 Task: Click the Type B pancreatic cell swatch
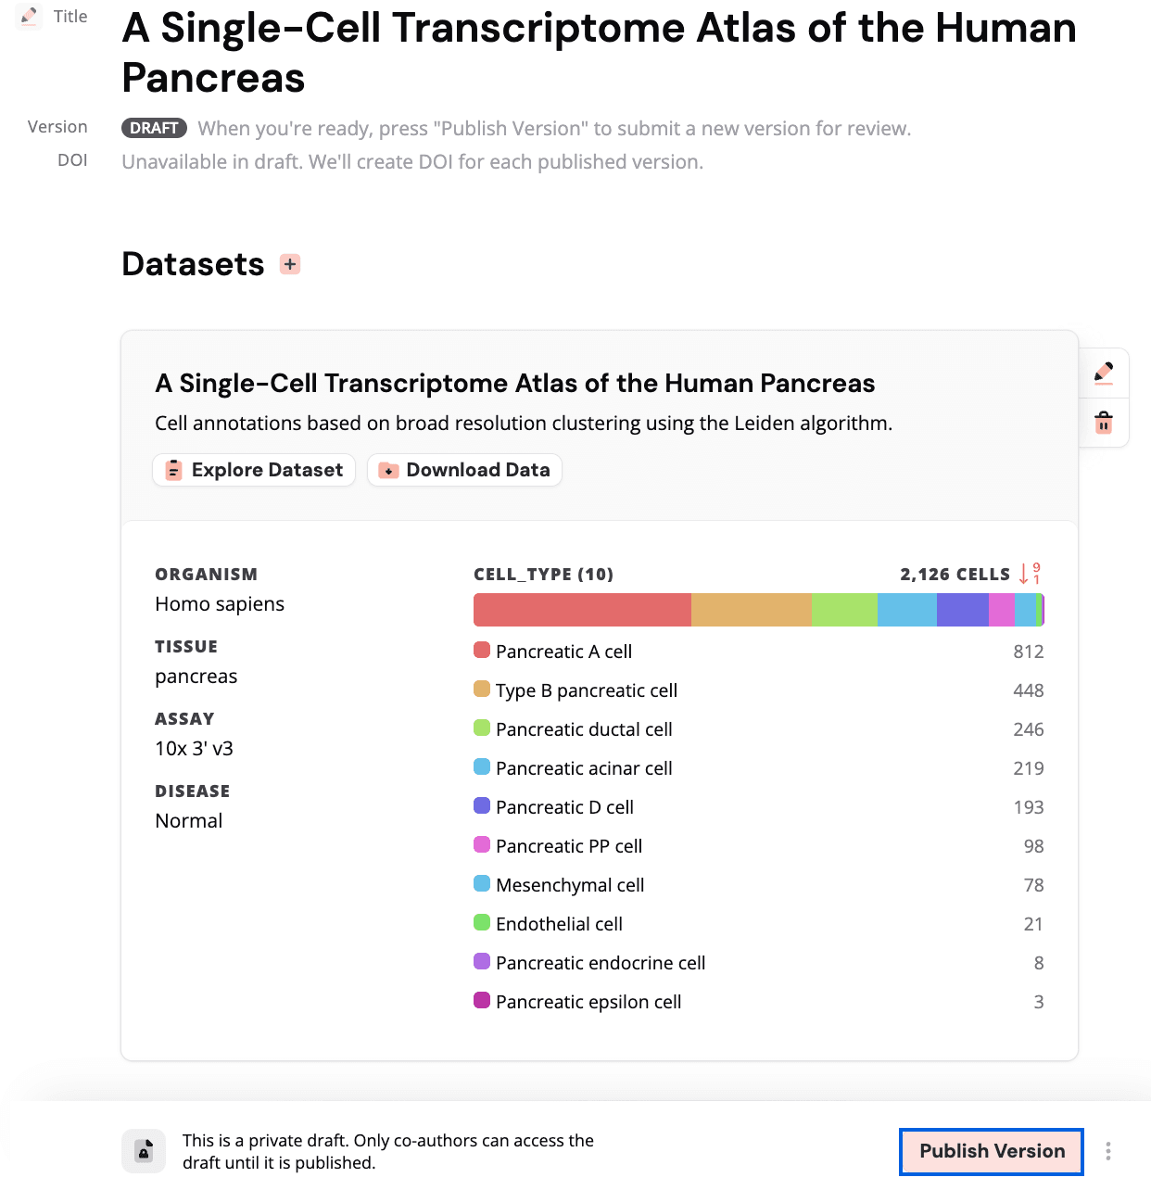click(482, 690)
